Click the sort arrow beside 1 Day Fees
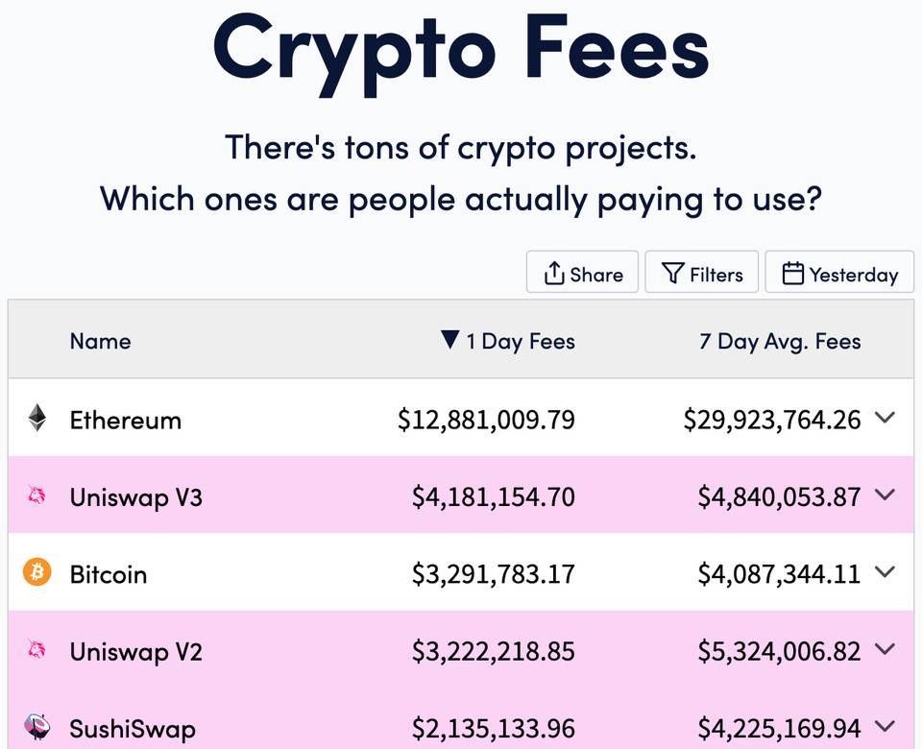 (x=449, y=340)
